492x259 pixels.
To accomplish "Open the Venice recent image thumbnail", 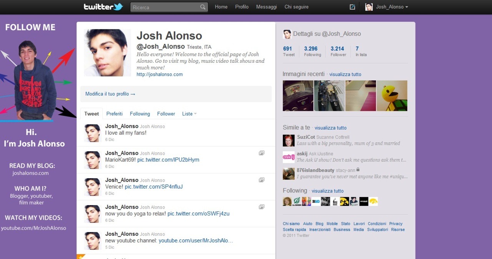I will [329, 96].
